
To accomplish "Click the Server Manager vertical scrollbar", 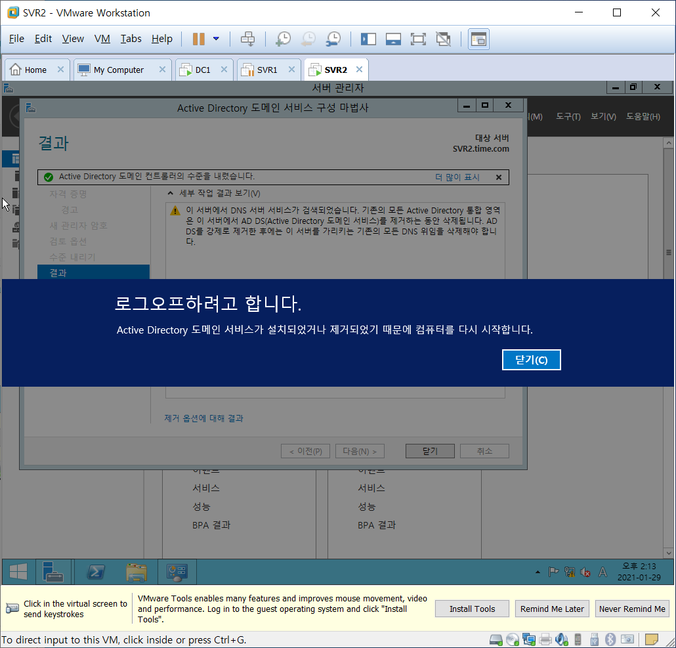I will (668, 347).
